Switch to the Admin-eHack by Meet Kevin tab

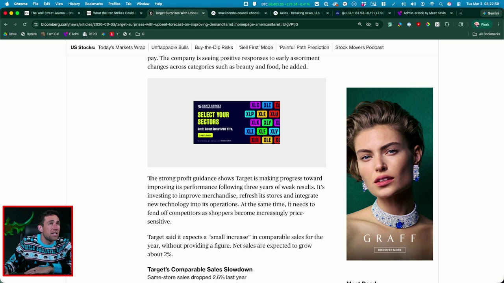[426, 13]
